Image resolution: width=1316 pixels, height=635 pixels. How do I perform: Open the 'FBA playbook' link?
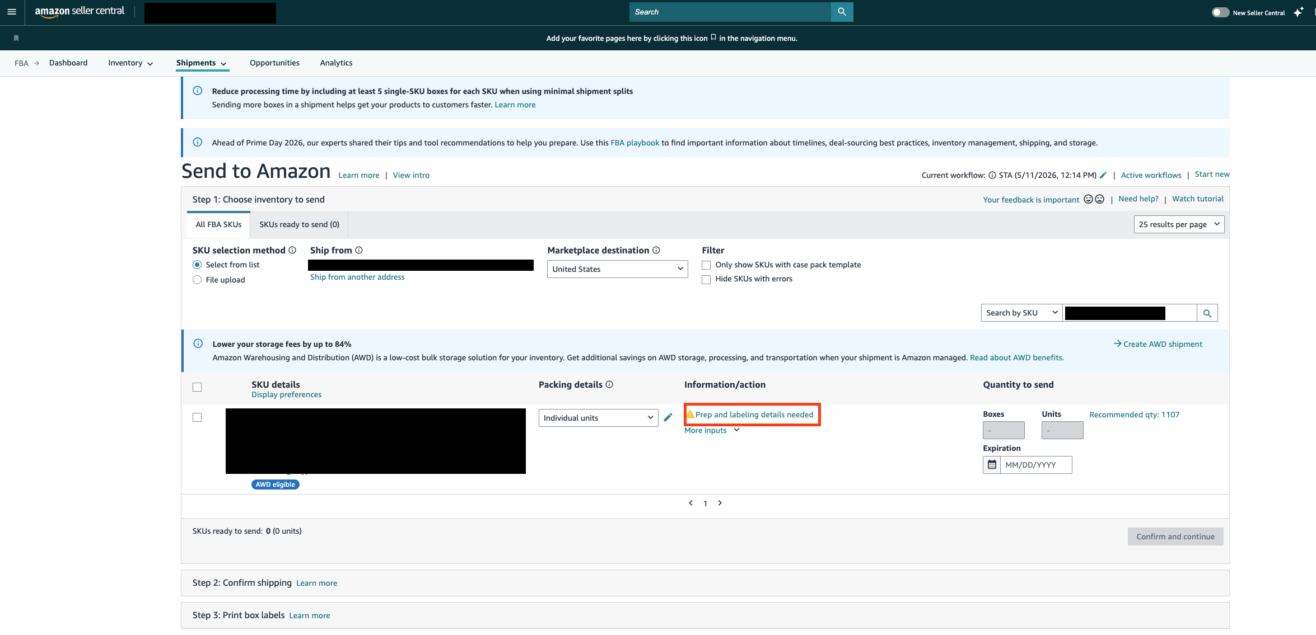(x=634, y=143)
